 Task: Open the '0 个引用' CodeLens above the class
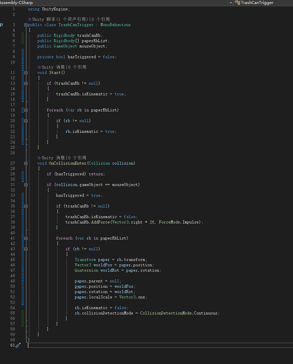tap(100, 19)
